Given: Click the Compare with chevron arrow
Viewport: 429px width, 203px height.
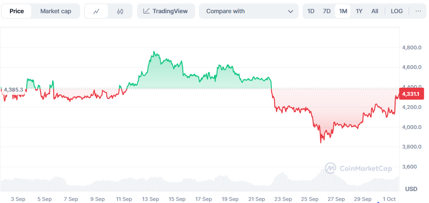Looking at the screenshot, I should tap(291, 11).
